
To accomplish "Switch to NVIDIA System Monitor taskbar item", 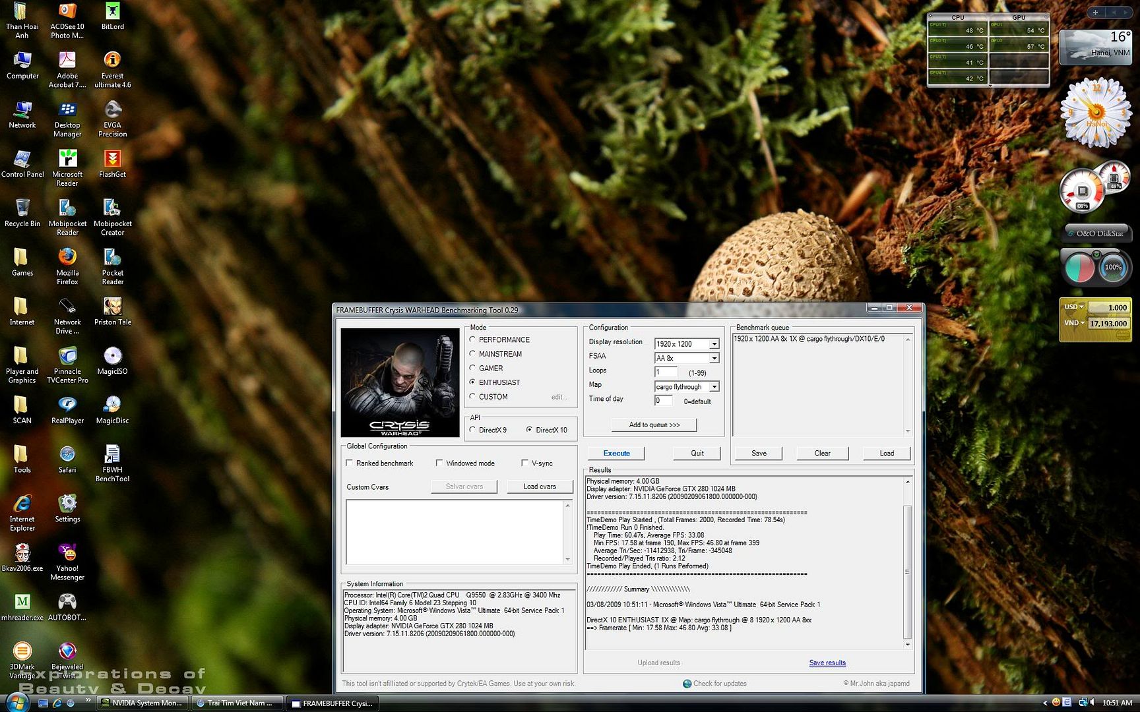I will 143,703.
